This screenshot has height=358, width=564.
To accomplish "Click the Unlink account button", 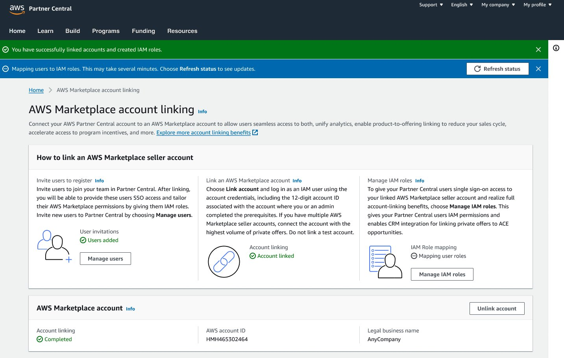I will [497, 308].
